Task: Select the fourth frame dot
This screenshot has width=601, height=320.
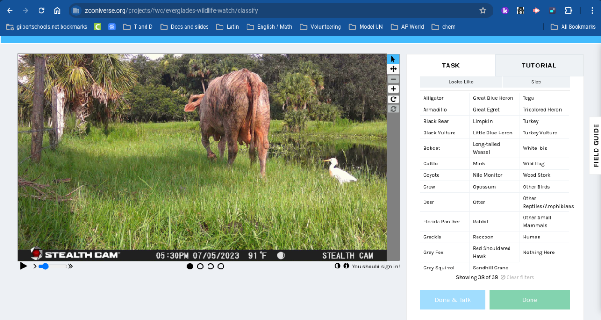Action: [x=221, y=266]
